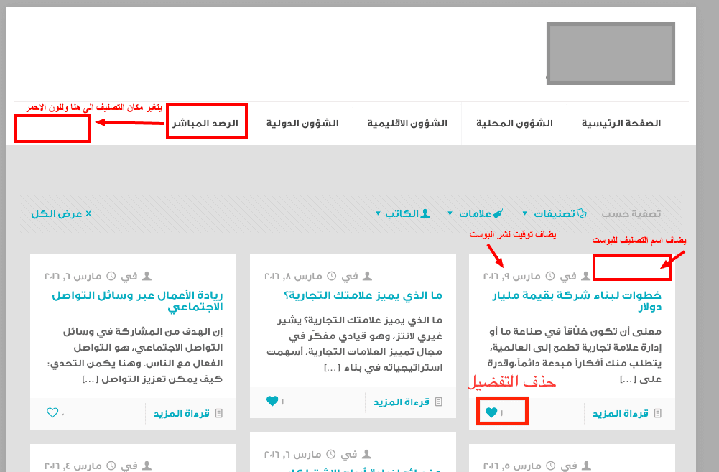Click the تصفية حسب label

(x=631, y=214)
